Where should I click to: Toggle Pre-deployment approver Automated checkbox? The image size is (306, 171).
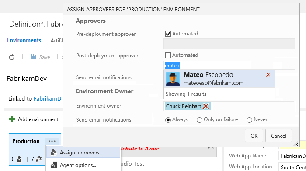click(x=168, y=34)
